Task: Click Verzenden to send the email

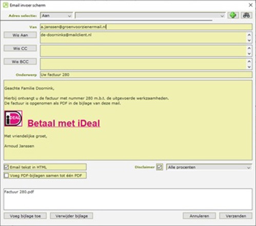Action: pos(235,216)
